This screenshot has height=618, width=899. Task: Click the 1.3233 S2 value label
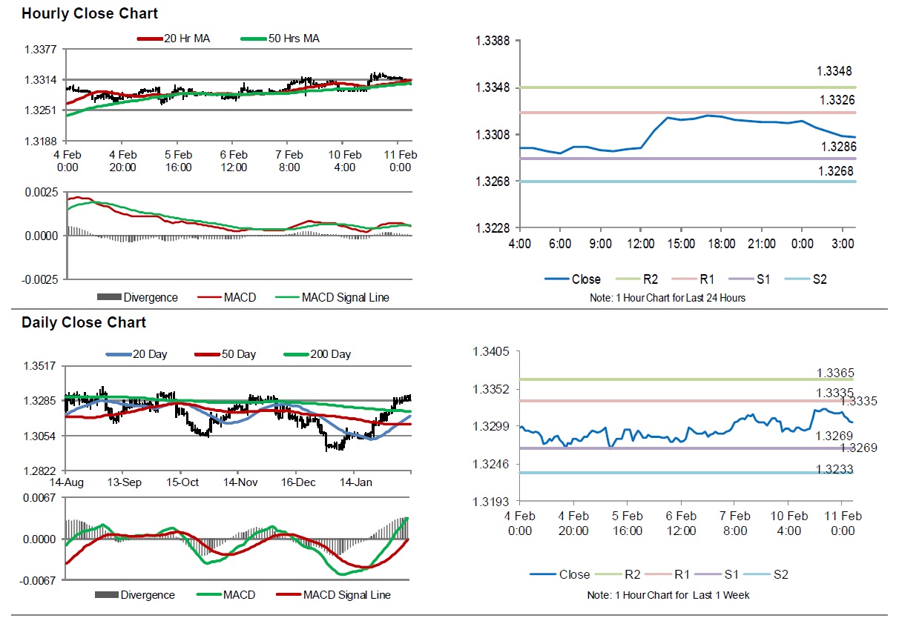tap(834, 469)
